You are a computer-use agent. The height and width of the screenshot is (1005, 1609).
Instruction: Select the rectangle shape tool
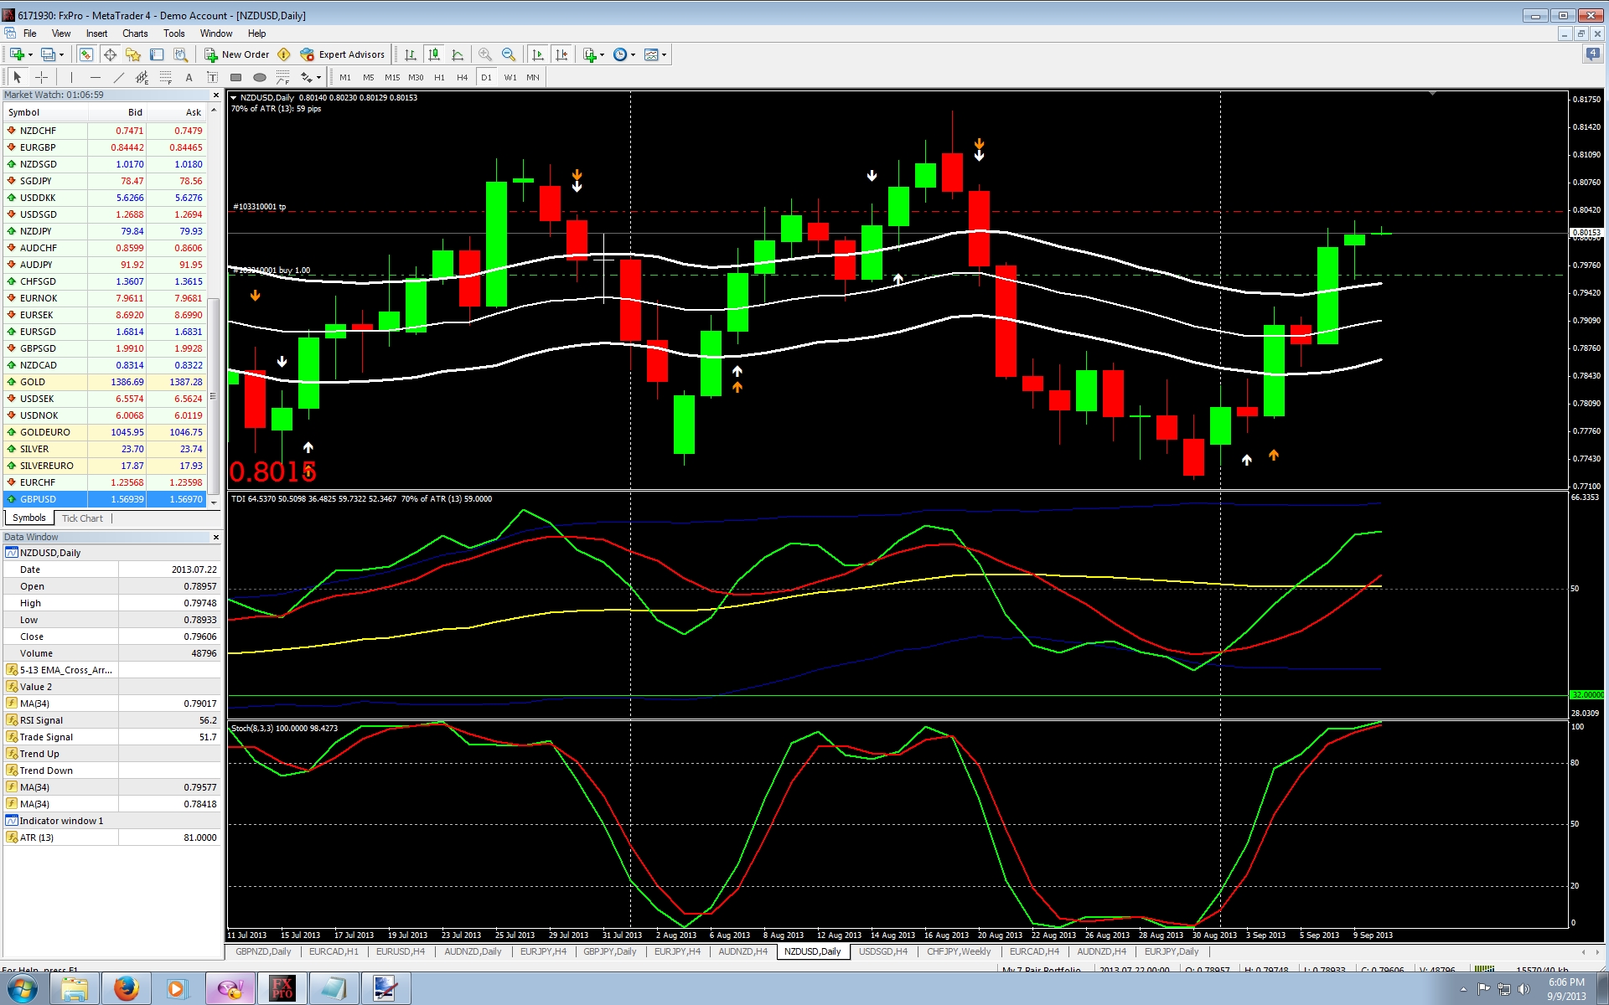pyautogui.click(x=236, y=77)
